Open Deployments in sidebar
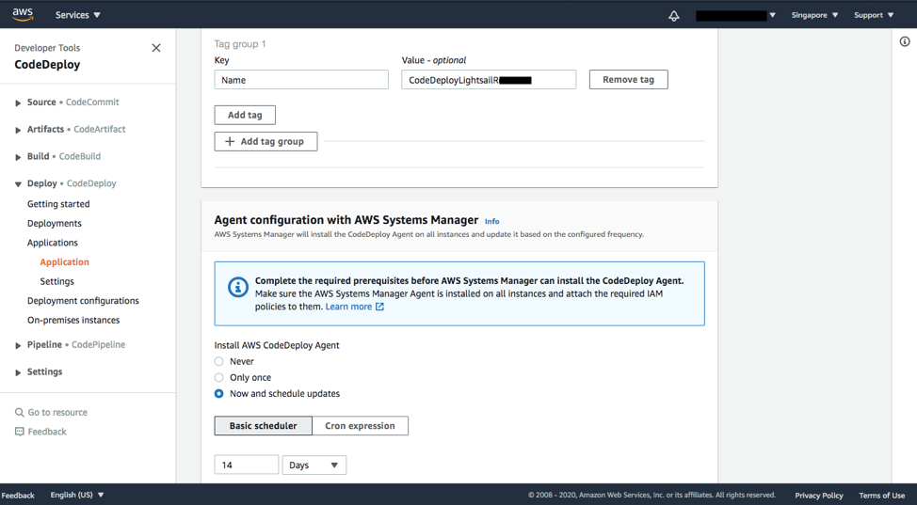 tap(55, 223)
